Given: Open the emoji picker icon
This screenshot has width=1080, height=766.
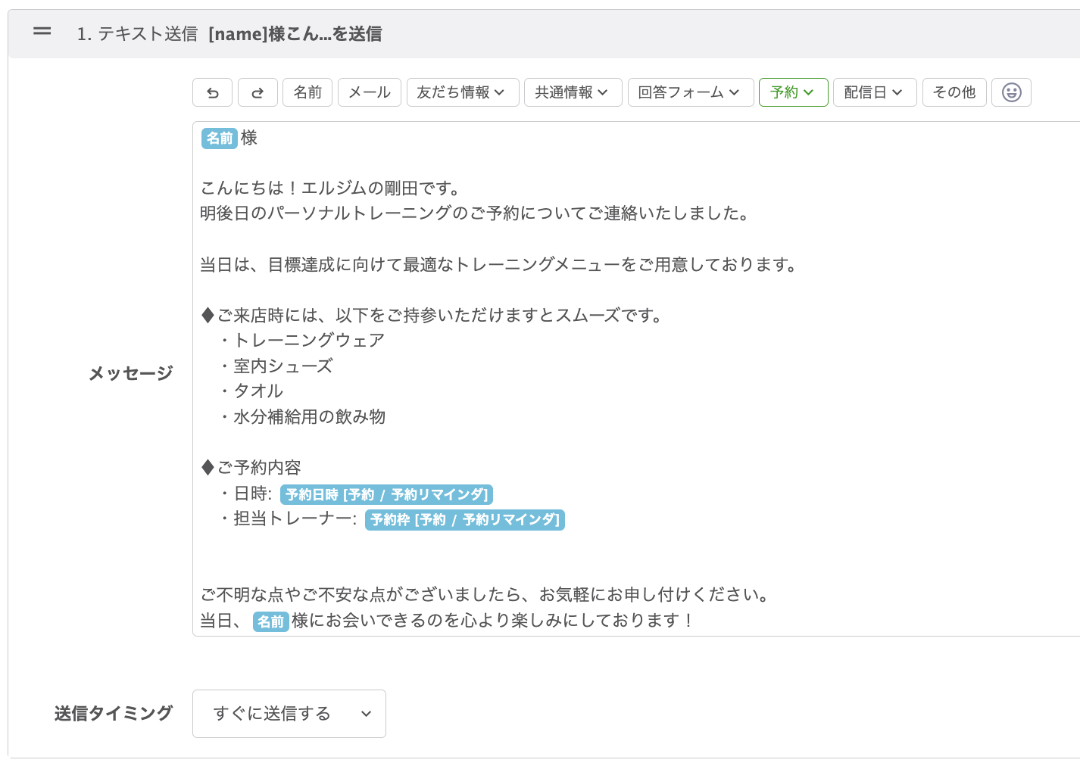Looking at the screenshot, I should click(1011, 92).
